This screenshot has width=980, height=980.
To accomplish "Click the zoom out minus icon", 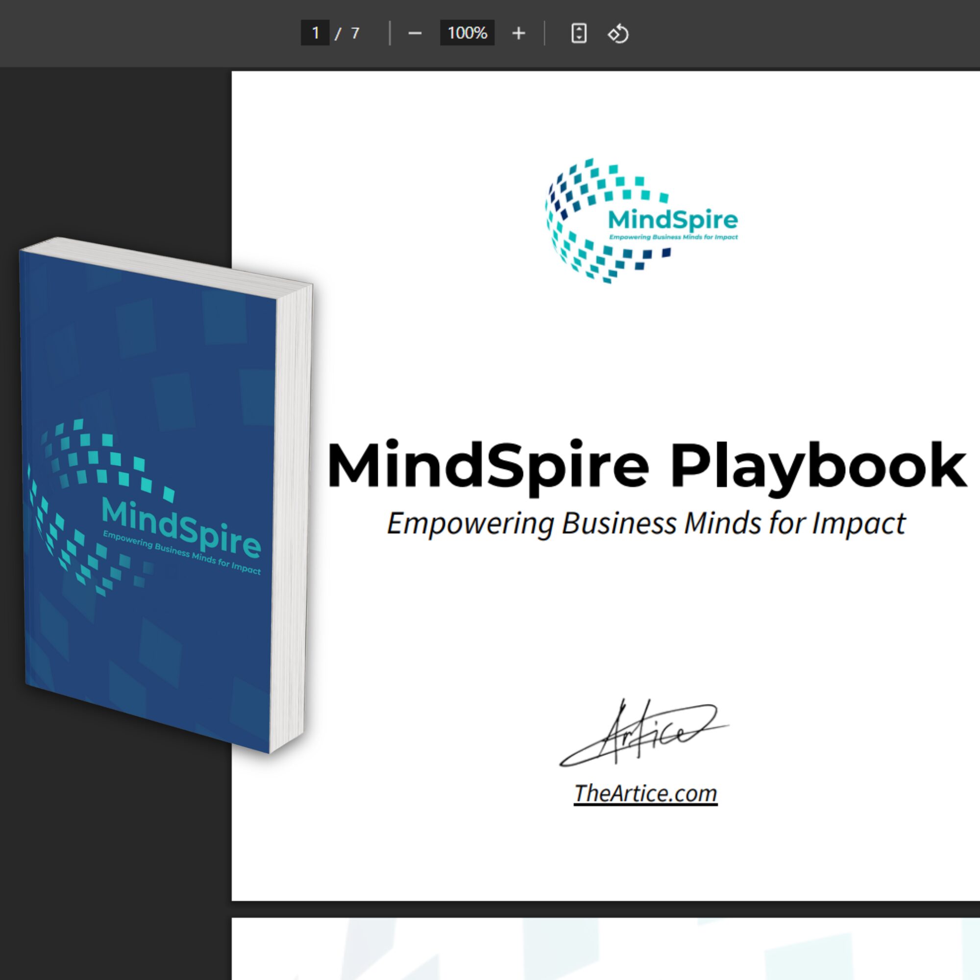I will tap(415, 33).
